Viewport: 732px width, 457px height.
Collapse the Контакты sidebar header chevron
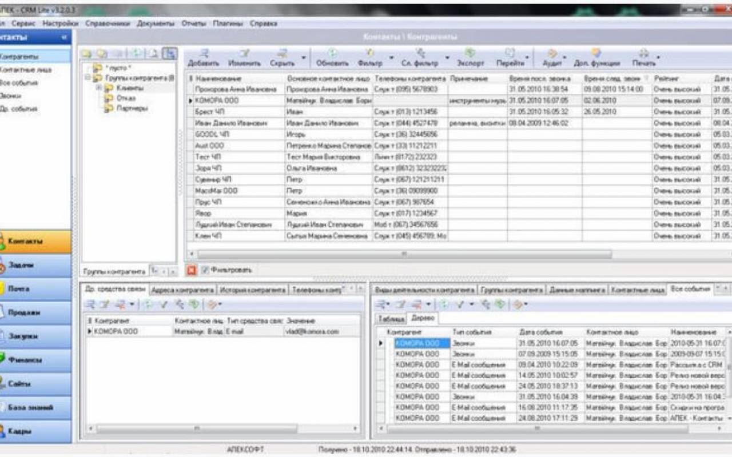pos(64,37)
